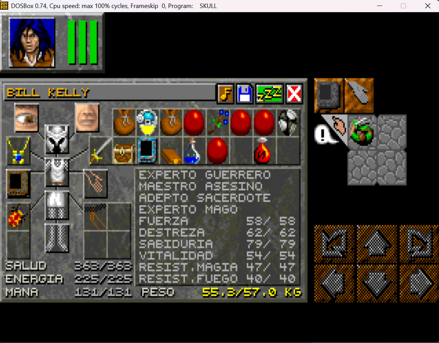
Task: Click the RESIST.FUEGO 40/40 stat row
Action: point(217,279)
